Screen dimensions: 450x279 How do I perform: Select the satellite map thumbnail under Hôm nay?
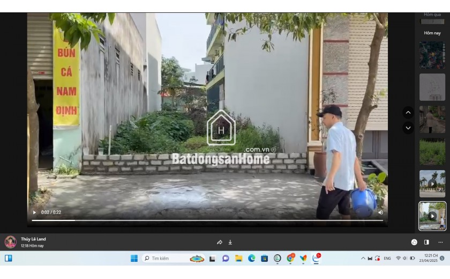tap(432, 55)
